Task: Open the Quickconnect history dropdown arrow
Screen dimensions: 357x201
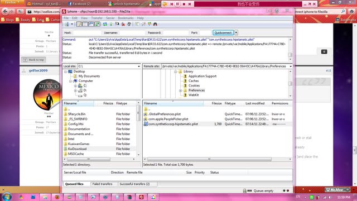Action: coord(236,32)
